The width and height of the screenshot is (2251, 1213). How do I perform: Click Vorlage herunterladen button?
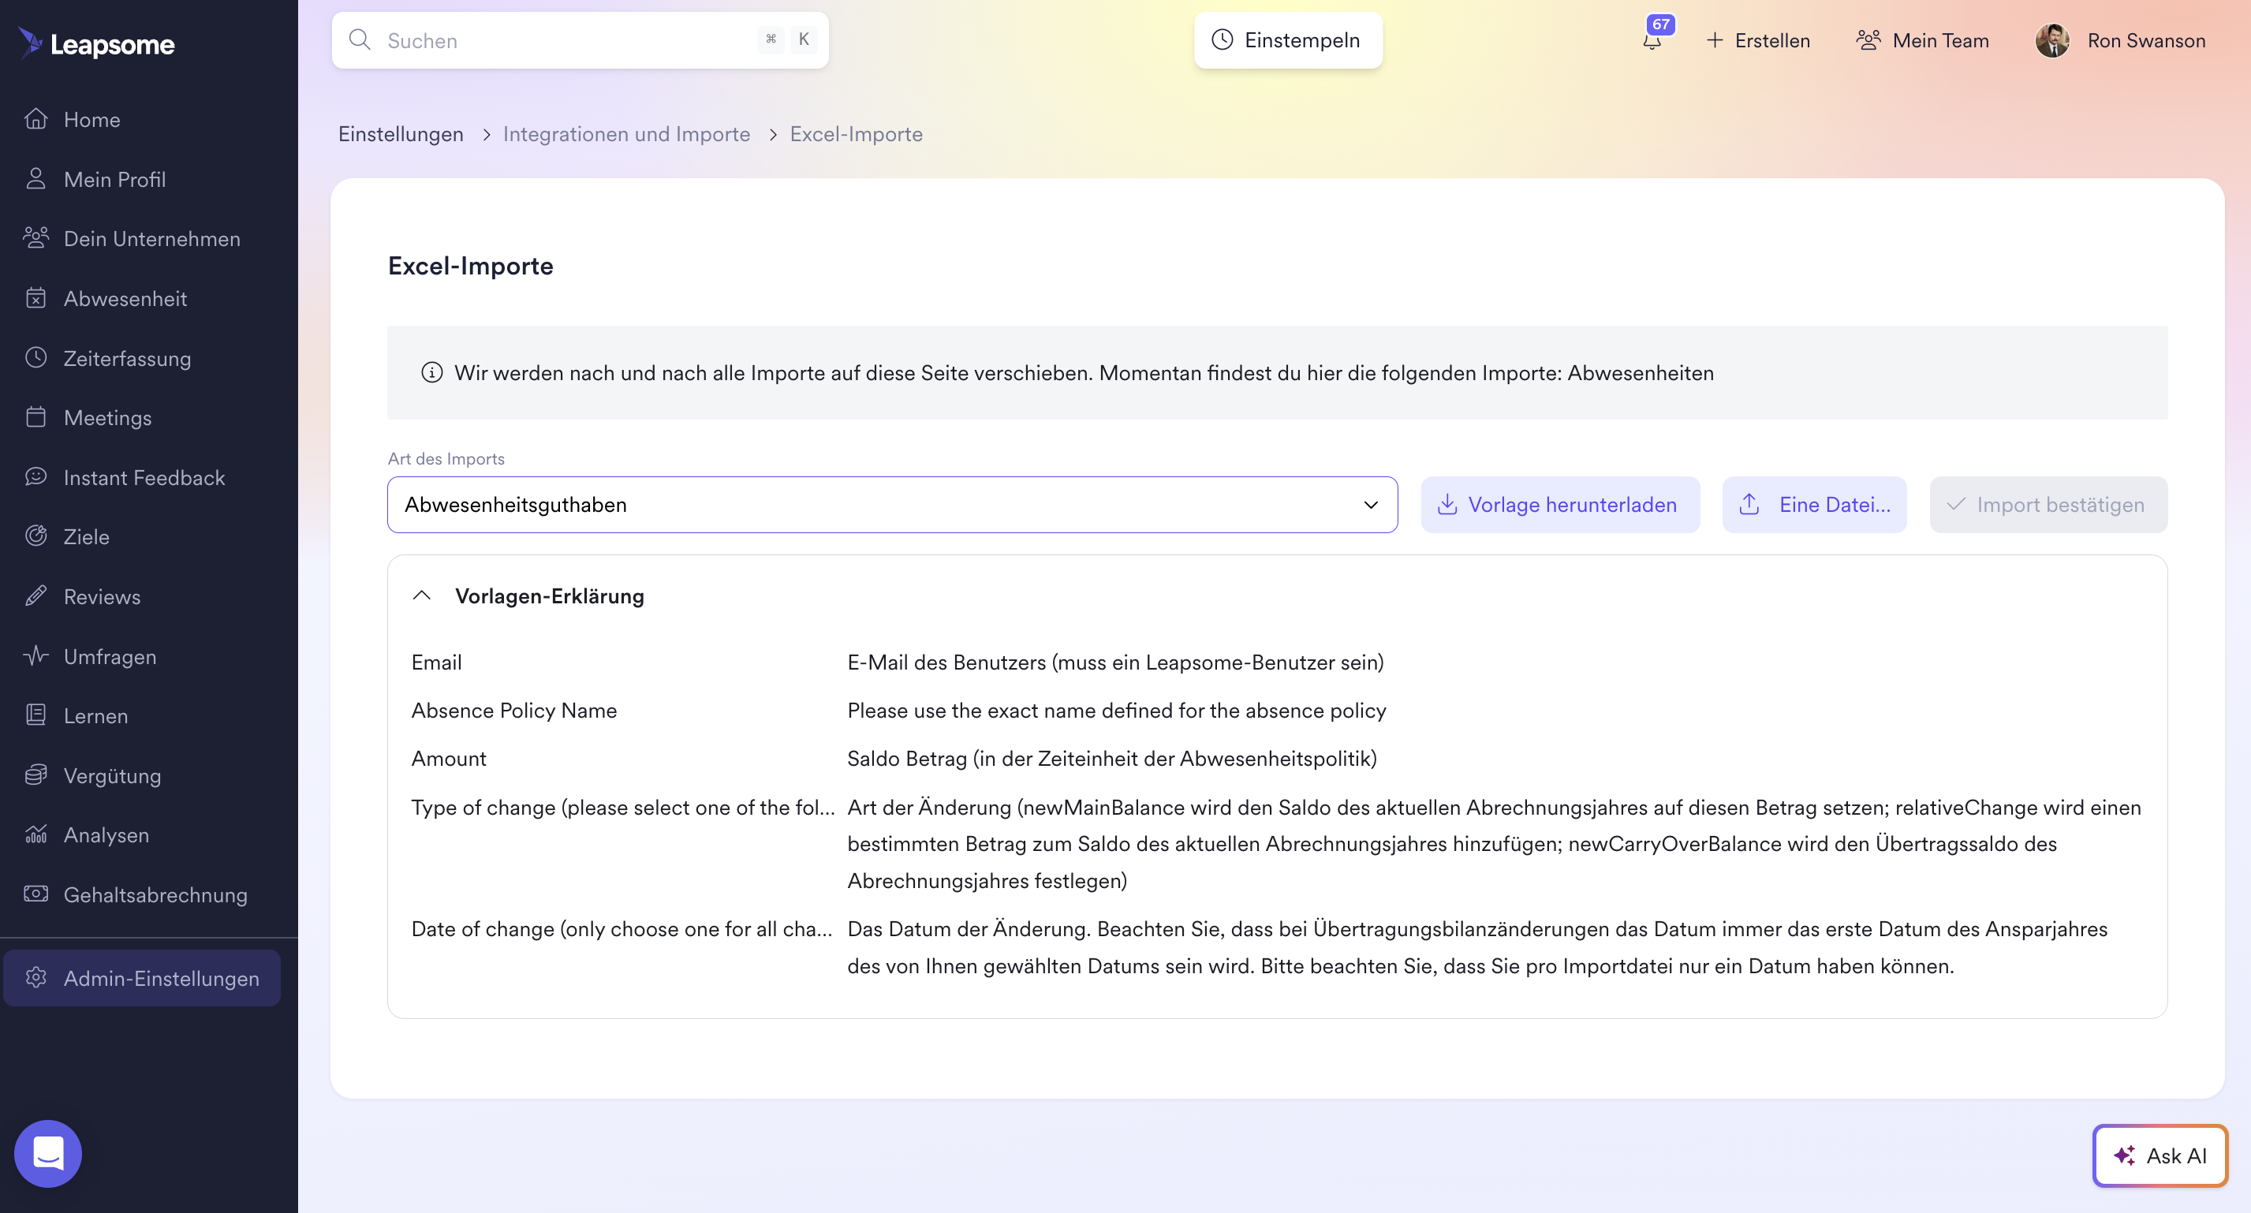1560,504
